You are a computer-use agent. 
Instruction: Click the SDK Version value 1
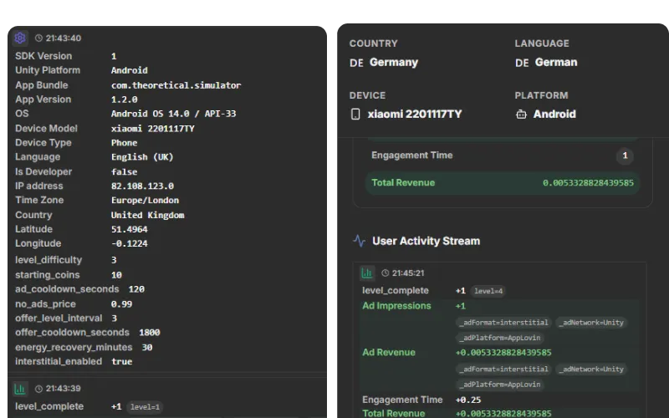114,56
